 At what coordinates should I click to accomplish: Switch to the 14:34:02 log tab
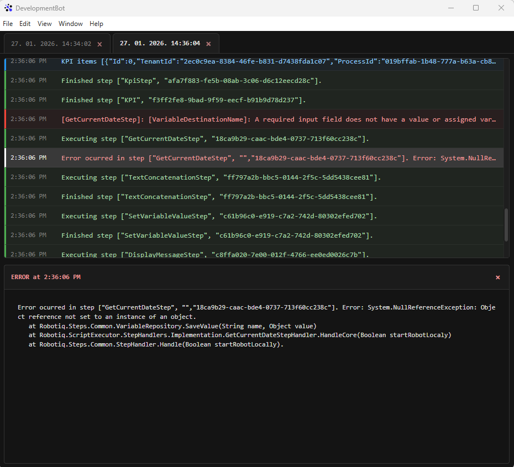click(51, 44)
